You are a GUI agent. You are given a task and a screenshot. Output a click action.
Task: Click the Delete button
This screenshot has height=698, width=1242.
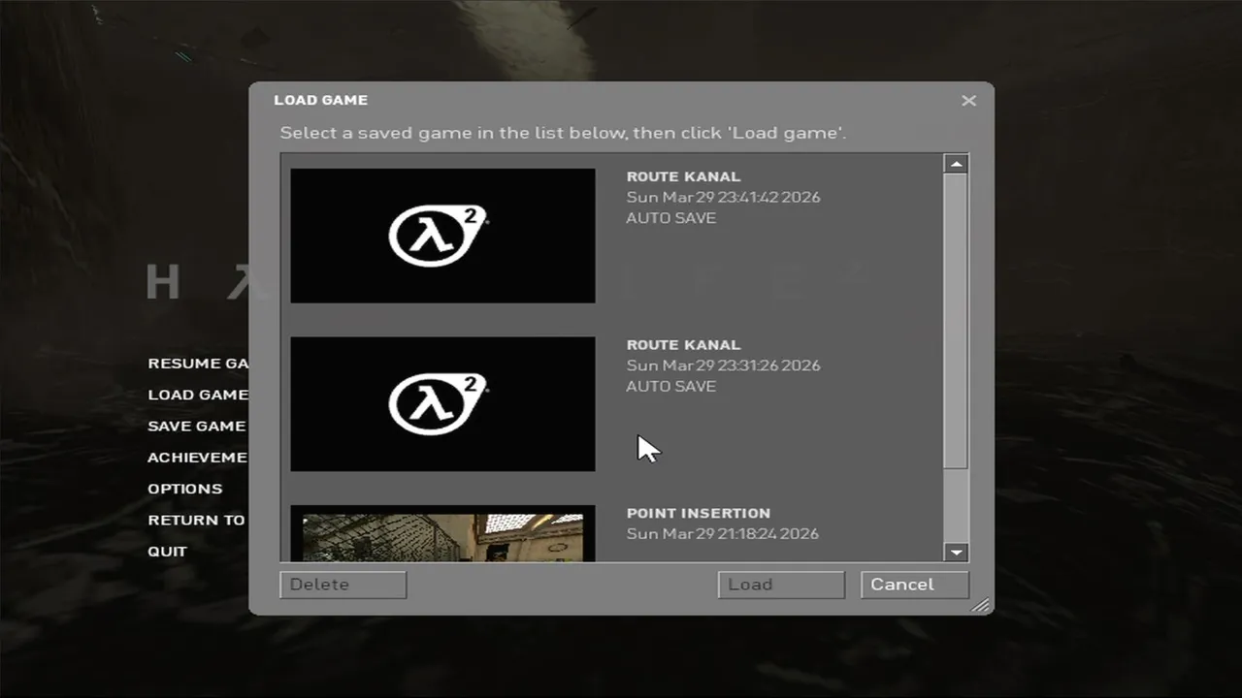coord(343,585)
